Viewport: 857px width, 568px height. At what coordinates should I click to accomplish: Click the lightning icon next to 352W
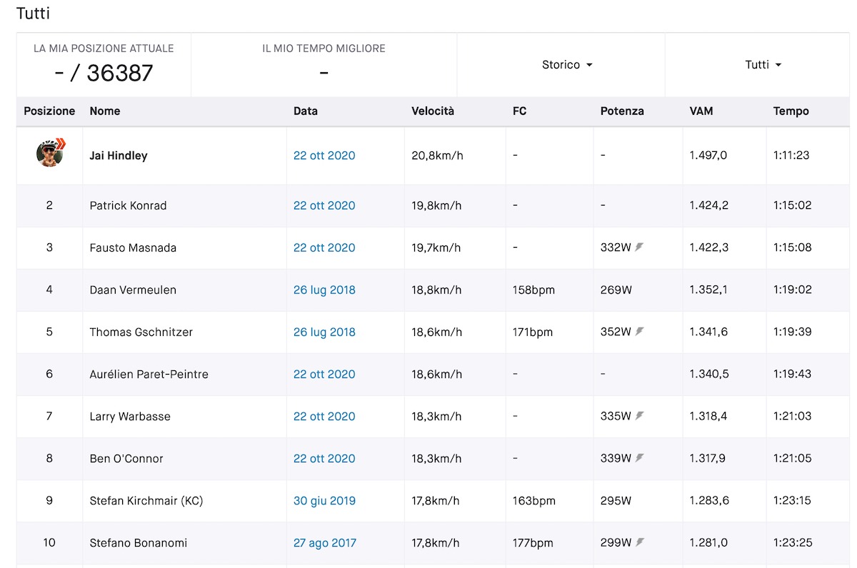click(640, 332)
